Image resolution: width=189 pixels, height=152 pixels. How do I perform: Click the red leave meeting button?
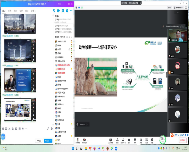pos(183,140)
